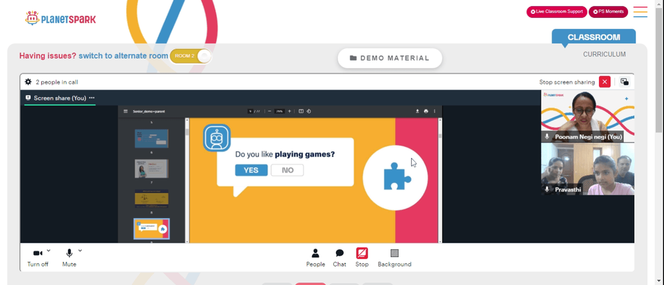The image size is (664, 285).
Task: Select the page 5 thumbnail in PDF sidebar
Action: click(151, 139)
